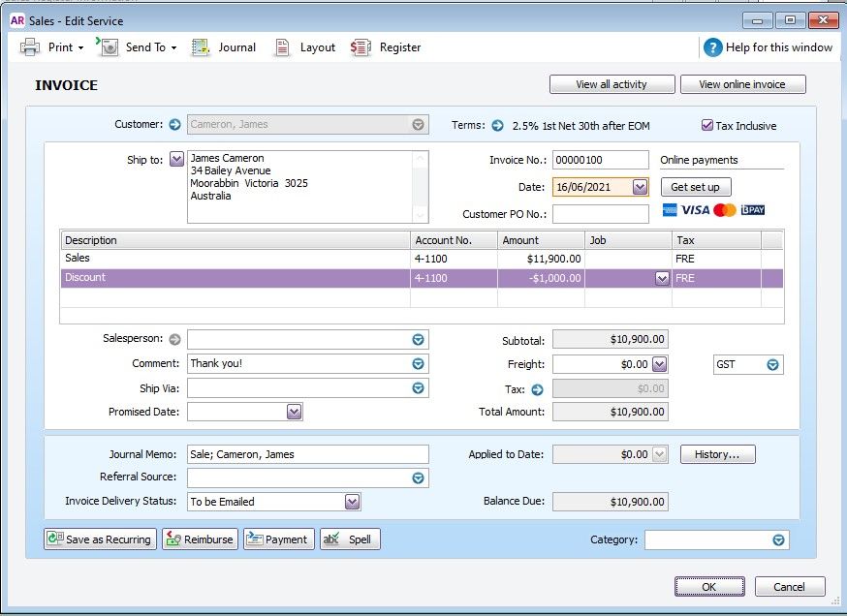Click the View all activity button
Screen dimensions: 847x616
click(x=611, y=84)
